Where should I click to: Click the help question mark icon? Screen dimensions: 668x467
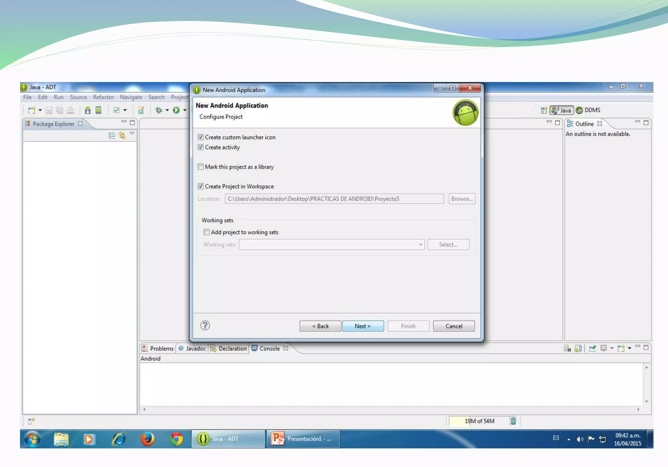coord(205,325)
